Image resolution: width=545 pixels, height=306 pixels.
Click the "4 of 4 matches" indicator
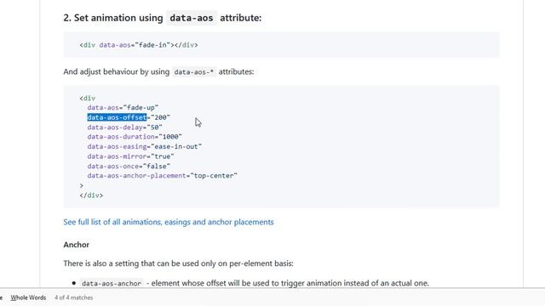coord(74,297)
